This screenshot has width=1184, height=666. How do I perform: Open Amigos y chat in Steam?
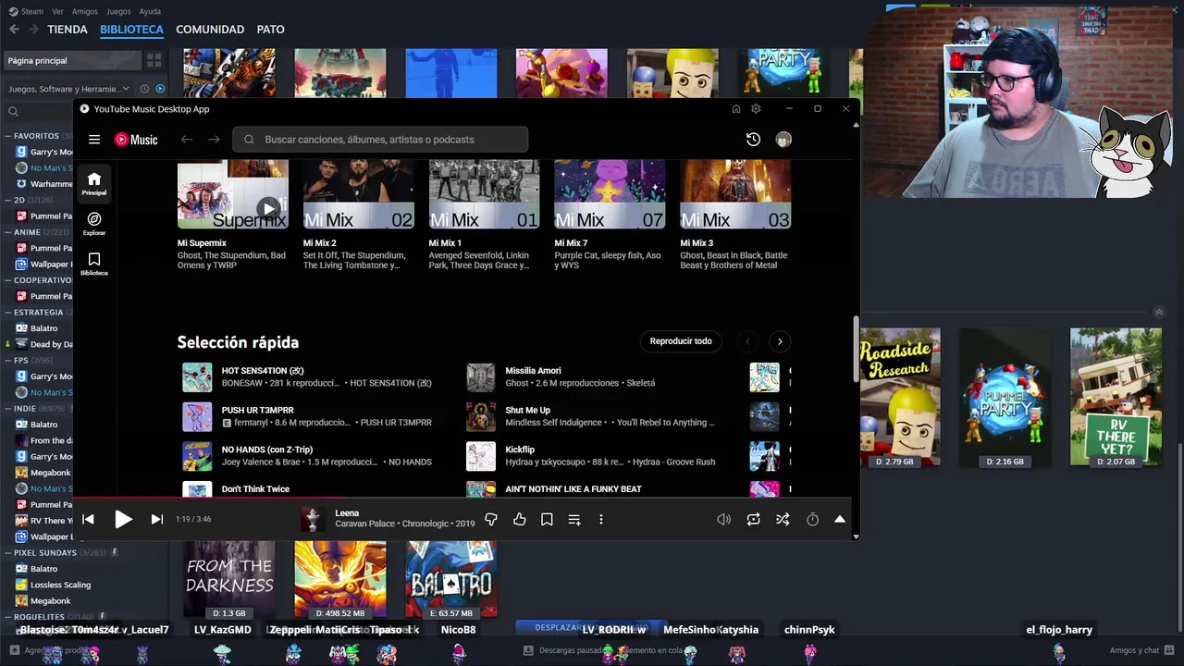click(x=1141, y=650)
